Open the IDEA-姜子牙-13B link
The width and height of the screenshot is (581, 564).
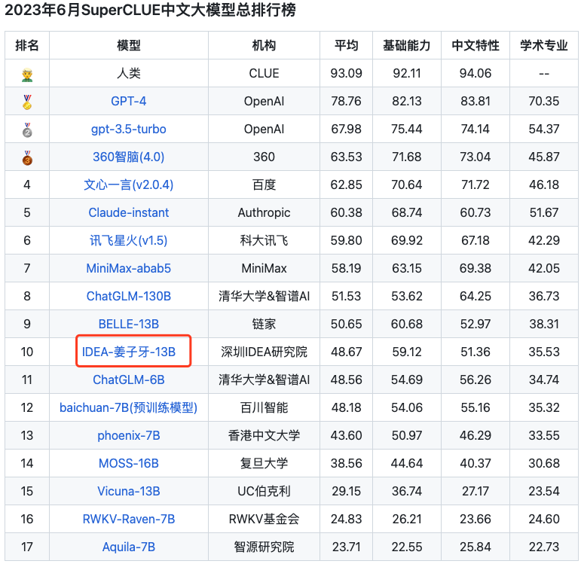129,352
